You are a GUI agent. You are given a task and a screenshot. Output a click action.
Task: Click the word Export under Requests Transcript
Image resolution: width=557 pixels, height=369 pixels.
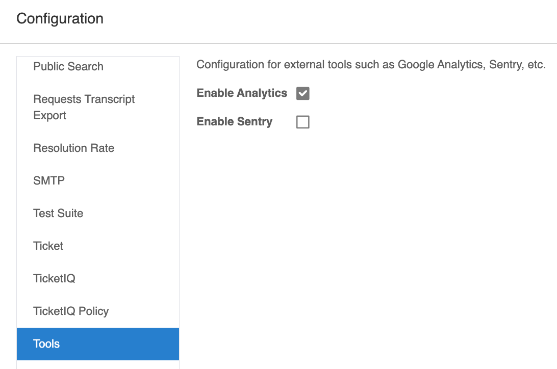coord(50,116)
